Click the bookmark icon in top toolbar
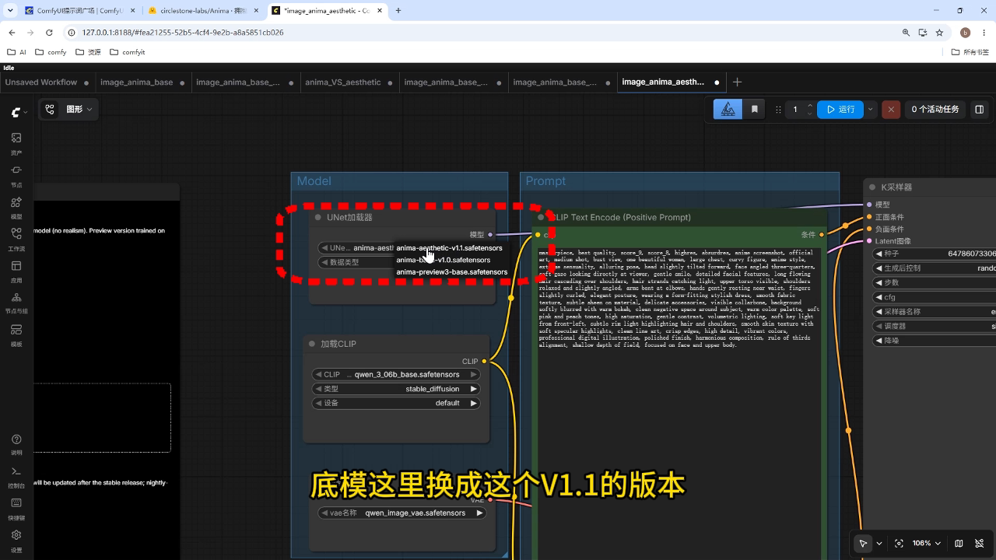This screenshot has height=560, width=996. pos(754,110)
